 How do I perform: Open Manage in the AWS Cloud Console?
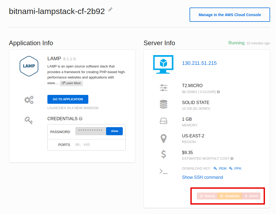click(x=230, y=15)
